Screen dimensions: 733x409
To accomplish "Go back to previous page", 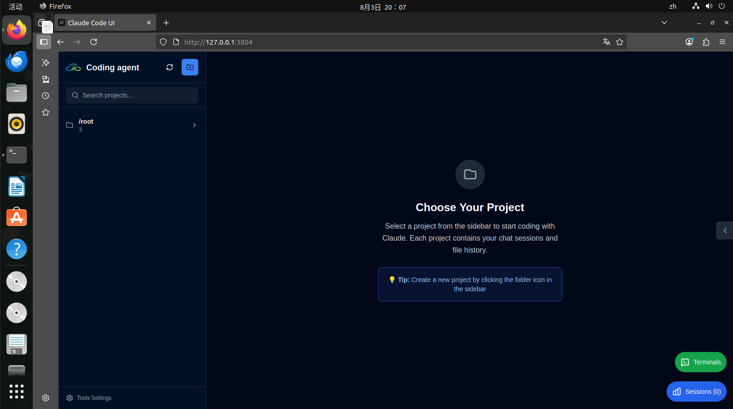I will point(60,42).
